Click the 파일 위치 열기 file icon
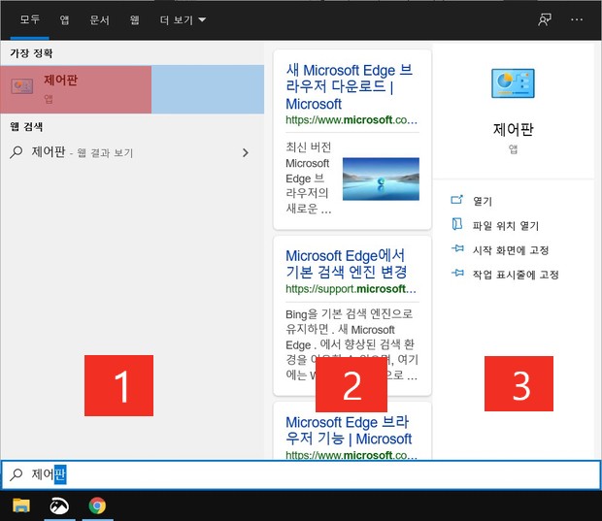Viewport: 602px width, 521px height. click(x=457, y=224)
